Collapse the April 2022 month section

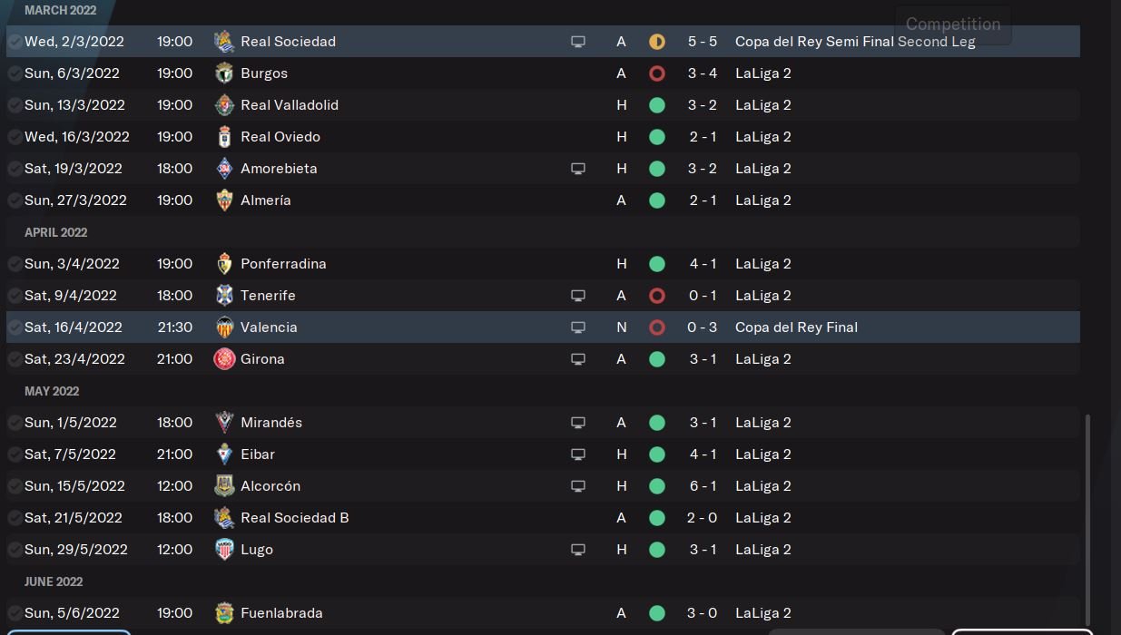click(55, 232)
